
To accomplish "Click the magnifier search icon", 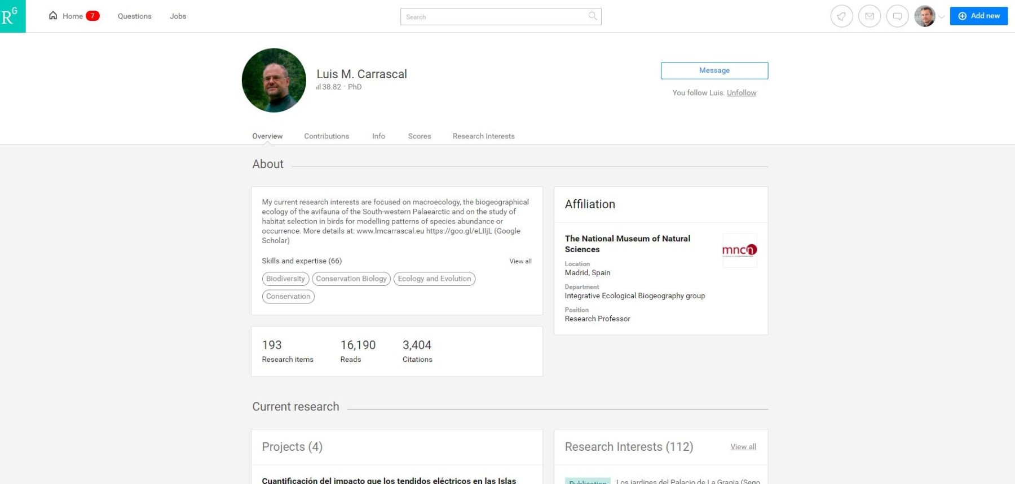I will click(x=593, y=16).
